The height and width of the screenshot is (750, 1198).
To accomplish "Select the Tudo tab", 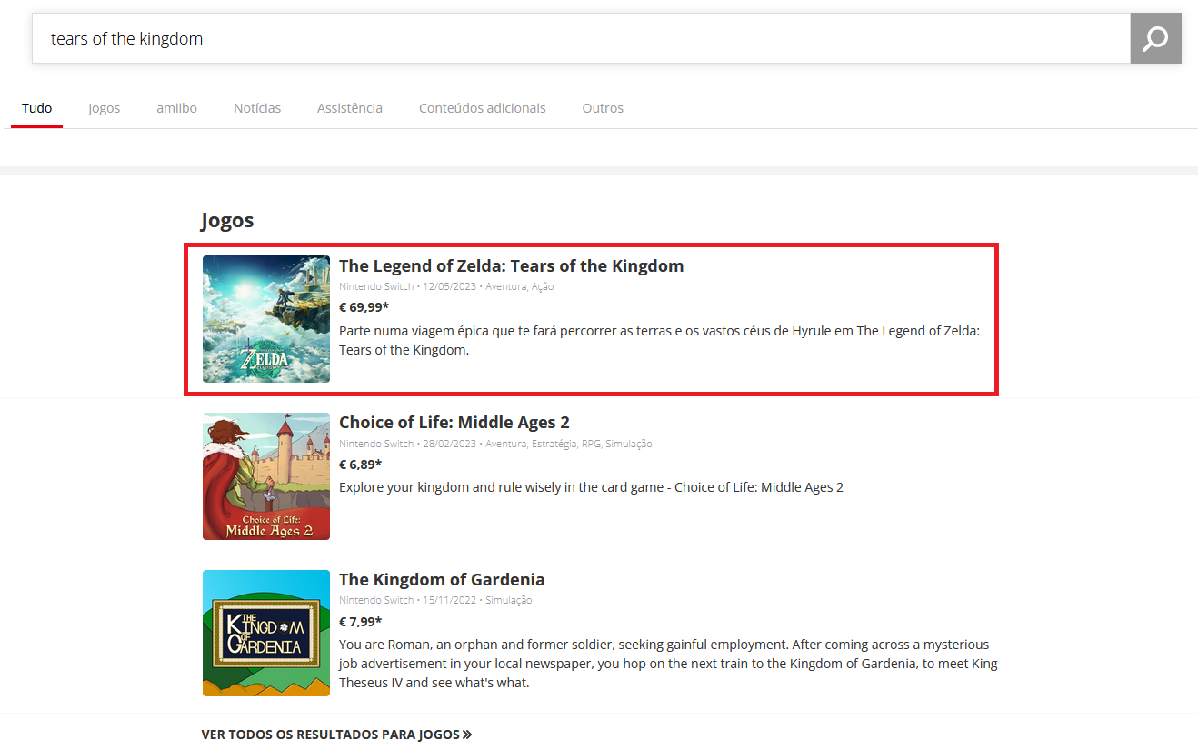I will coord(37,108).
